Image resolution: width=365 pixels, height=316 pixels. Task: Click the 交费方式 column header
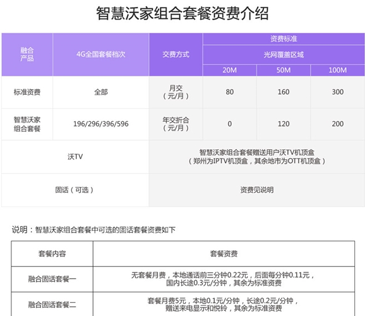click(x=176, y=54)
